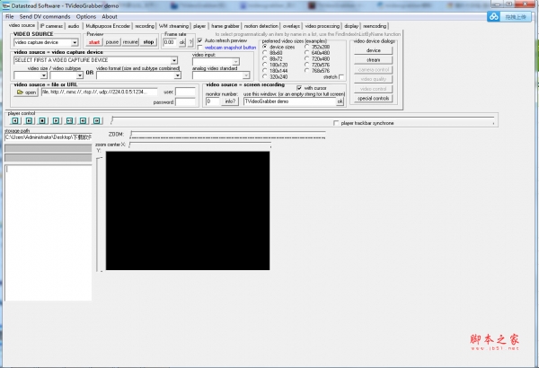Switch to the audio tab
Image resolution: width=539 pixels, height=368 pixels.
[x=74, y=26]
